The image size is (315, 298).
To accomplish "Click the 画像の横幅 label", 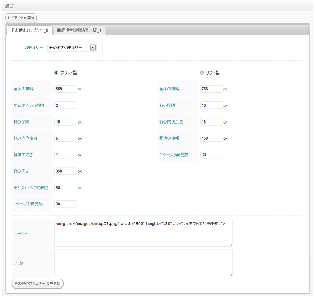I will click(169, 138).
